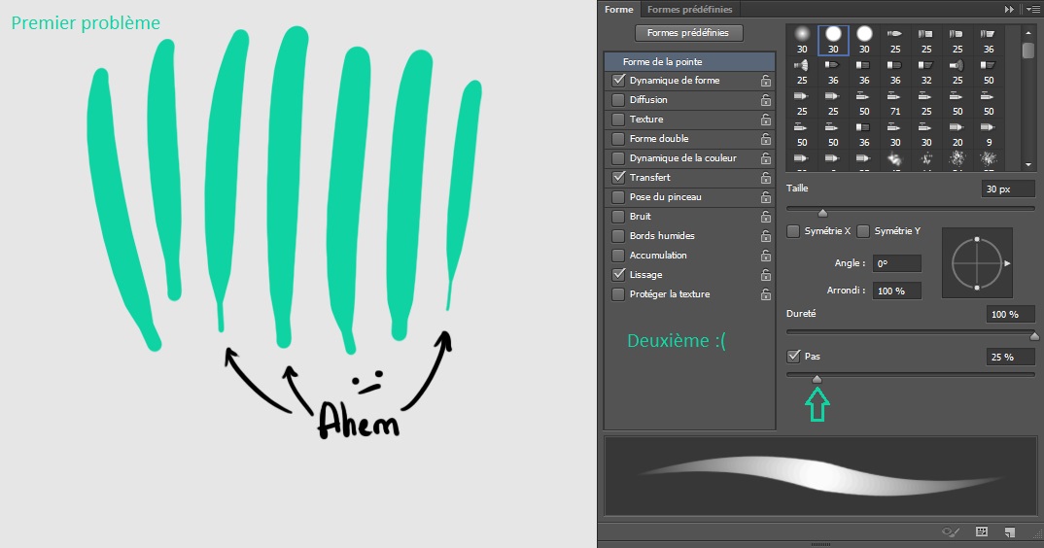Image resolution: width=1044 pixels, height=548 pixels.
Task: Unlock the Dynamique de forme lock icon
Action: (x=766, y=81)
